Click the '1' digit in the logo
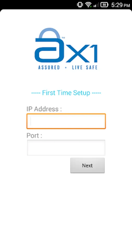Screen dimensions: 132x236 [x=94, y=53]
